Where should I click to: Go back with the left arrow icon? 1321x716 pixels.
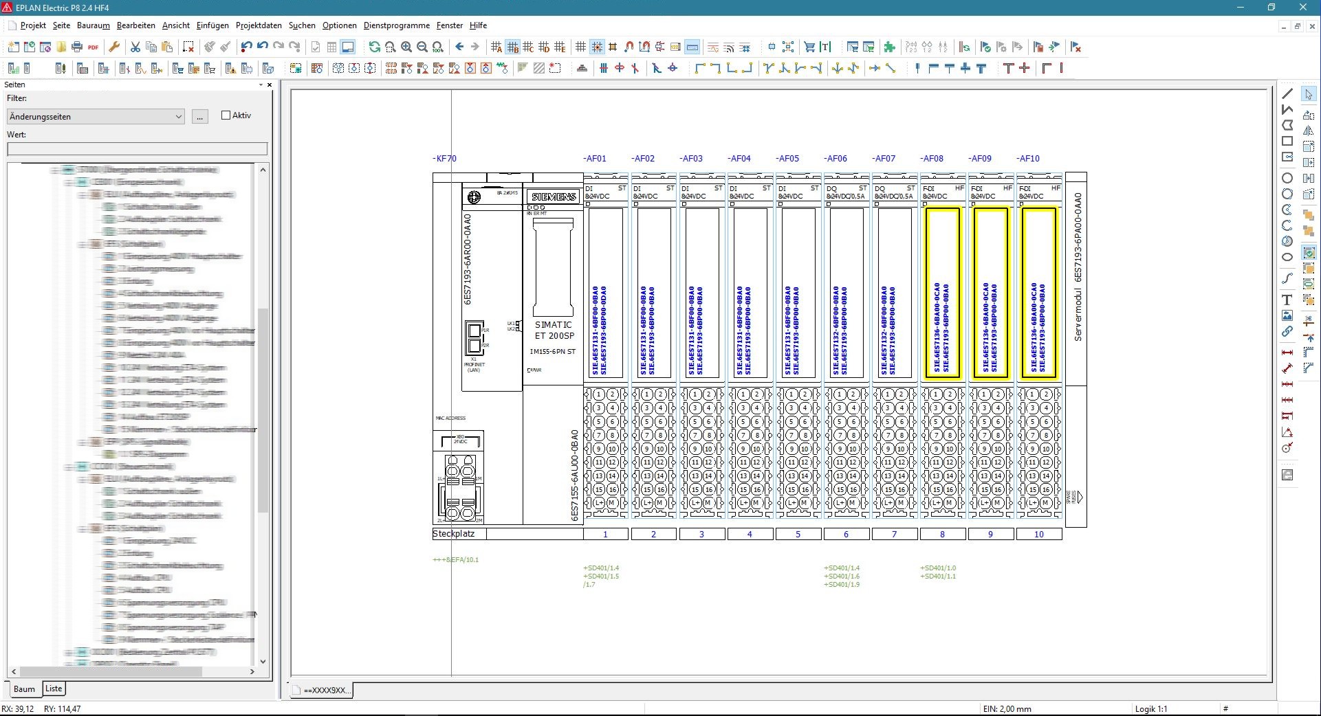pyautogui.click(x=459, y=47)
